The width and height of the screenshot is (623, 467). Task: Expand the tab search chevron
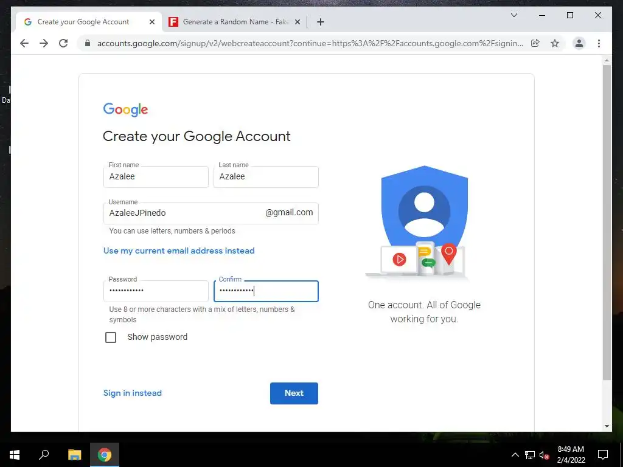[x=513, y=15]
